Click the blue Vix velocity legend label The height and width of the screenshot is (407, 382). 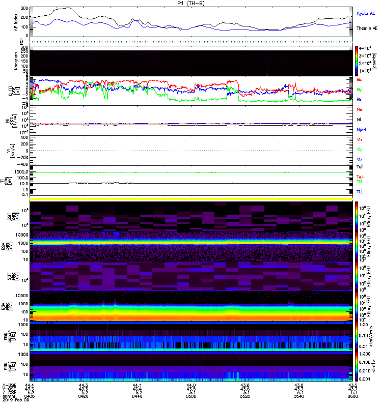coord(360,159)
